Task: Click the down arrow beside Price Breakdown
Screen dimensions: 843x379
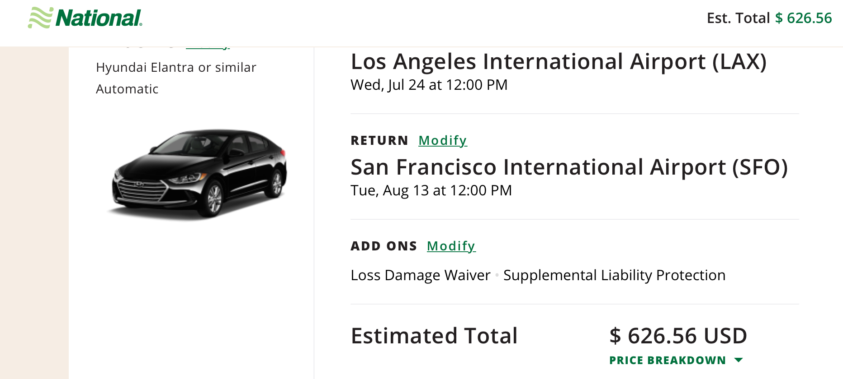Action: (x=739, y=360)
